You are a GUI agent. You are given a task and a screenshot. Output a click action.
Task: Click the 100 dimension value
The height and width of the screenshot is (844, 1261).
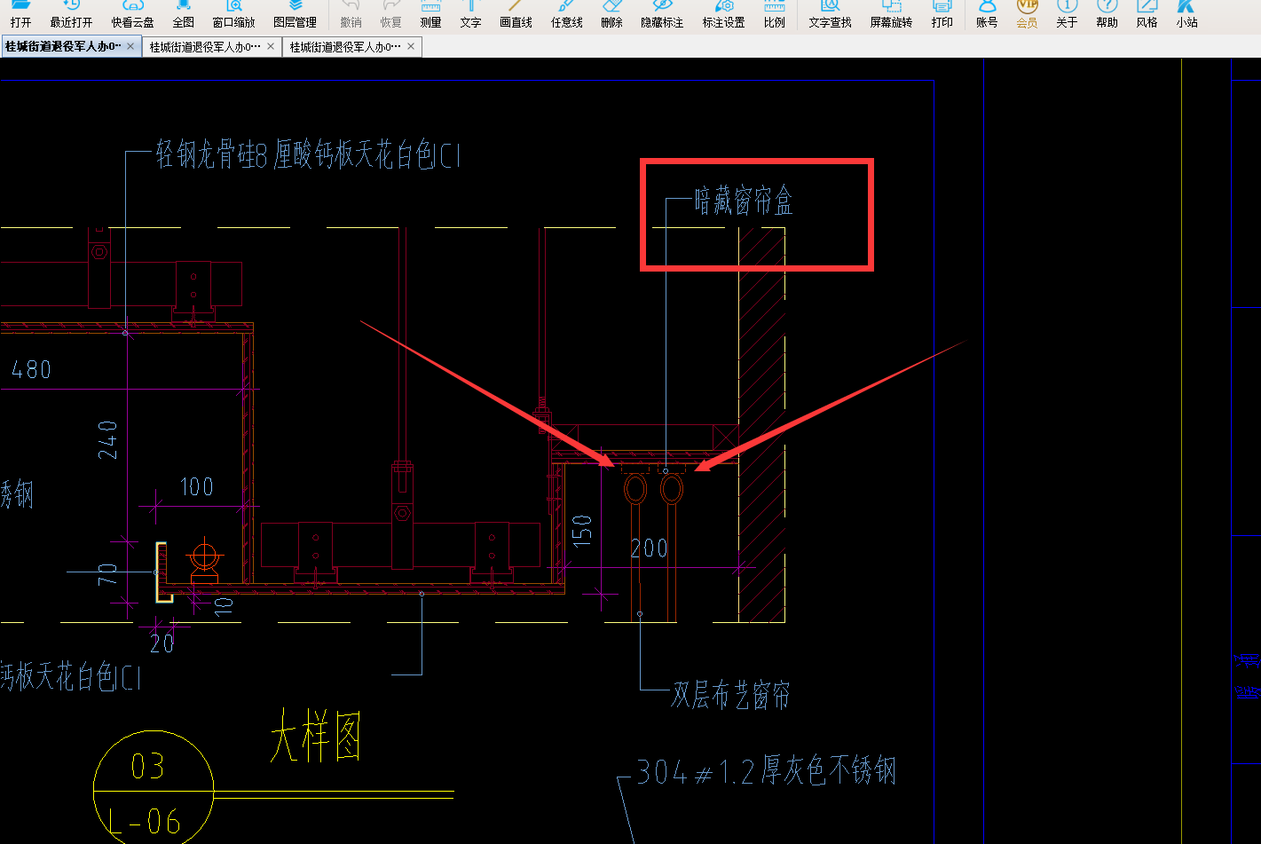[196, 487]
